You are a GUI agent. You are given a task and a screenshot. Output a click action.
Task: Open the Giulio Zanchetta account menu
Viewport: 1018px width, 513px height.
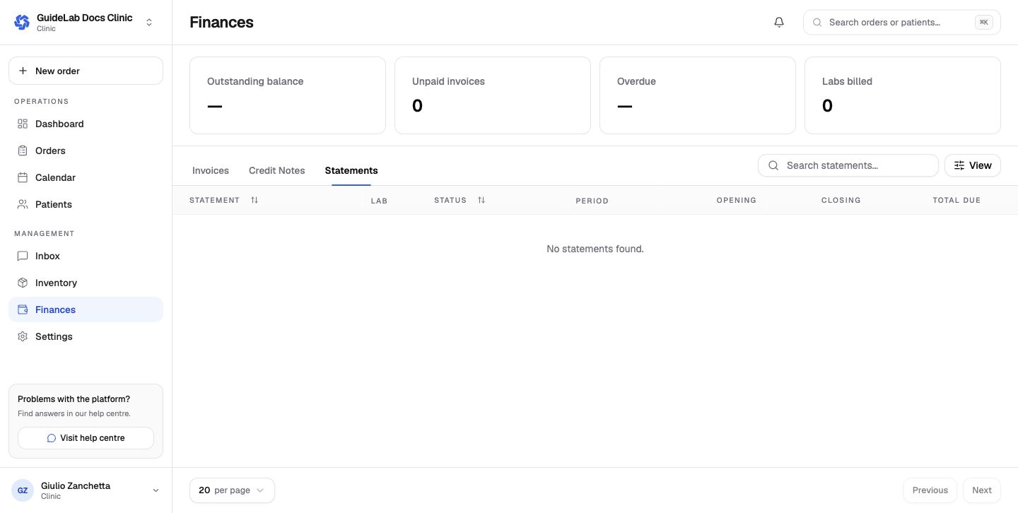click(86, 490)
